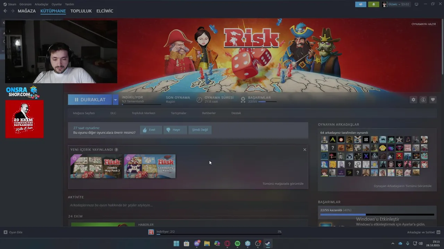This screenshot has height=249, width=444.
Task: Click the 22/55 achievements progress bar
Action: coord(377,214)
